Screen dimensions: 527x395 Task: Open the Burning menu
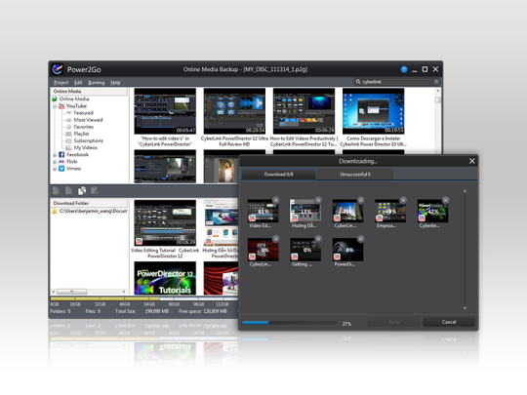coord(96,83)
